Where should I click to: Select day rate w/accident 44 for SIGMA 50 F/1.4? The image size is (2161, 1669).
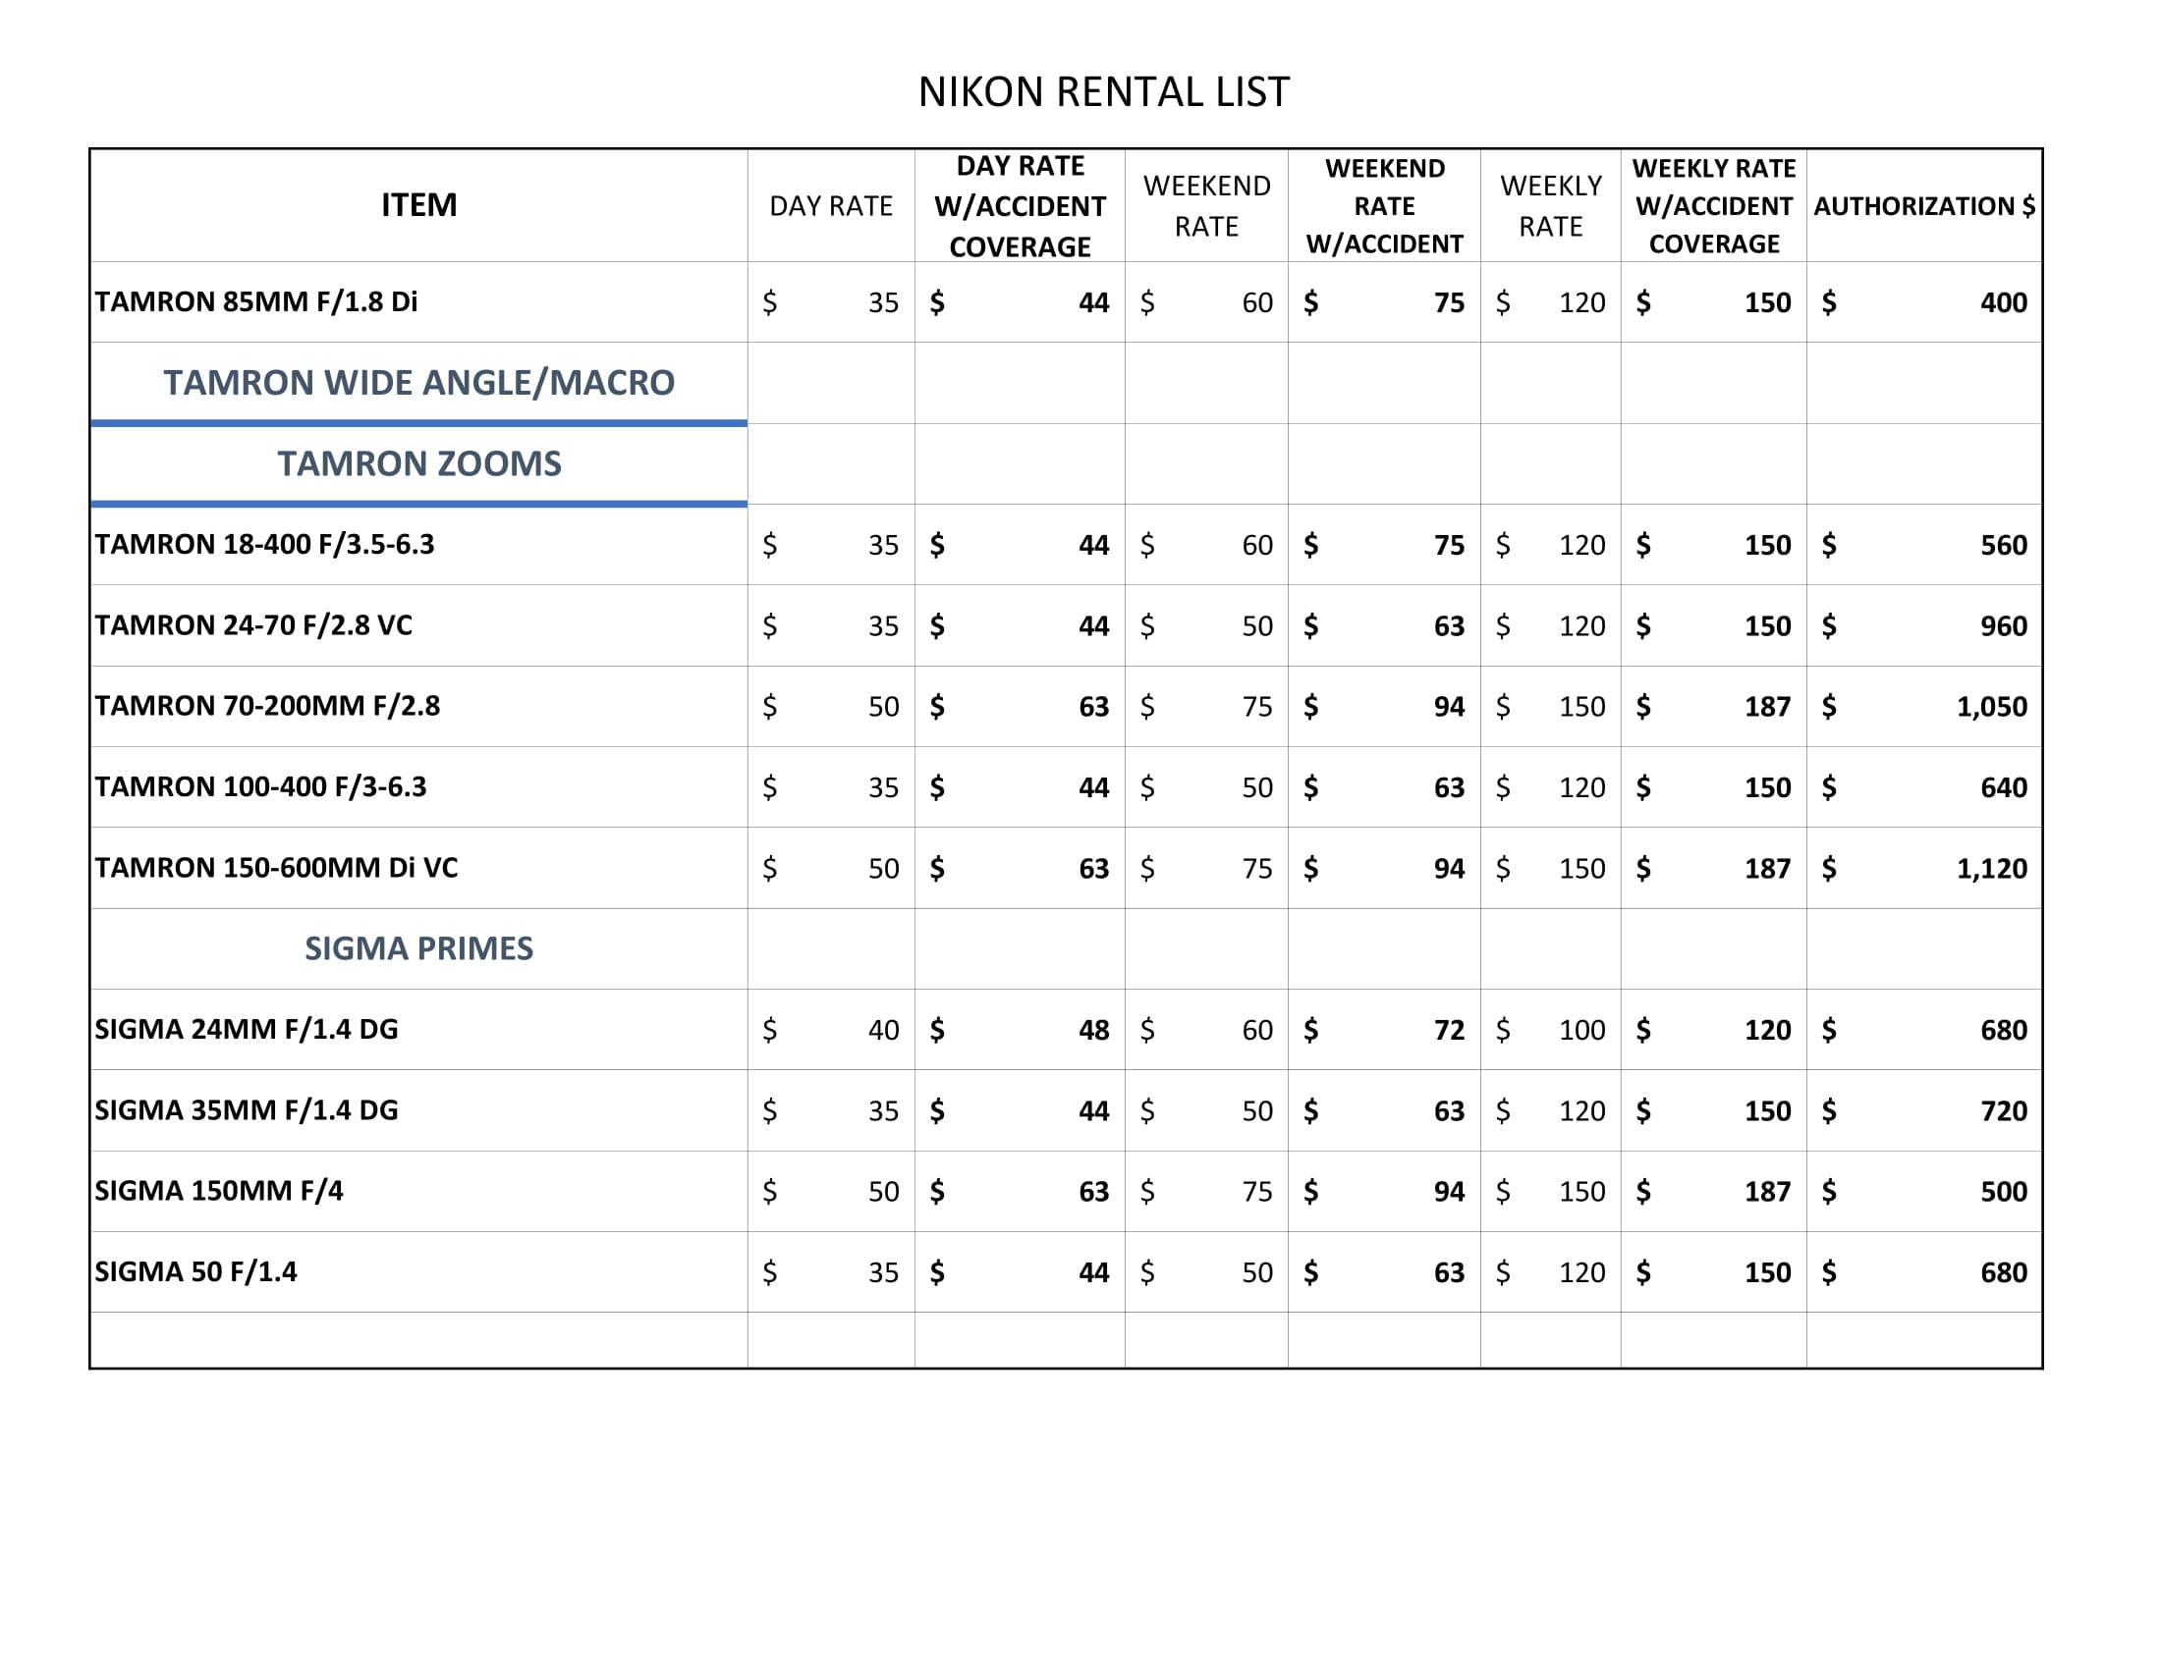click(x=1093, y=1272)
